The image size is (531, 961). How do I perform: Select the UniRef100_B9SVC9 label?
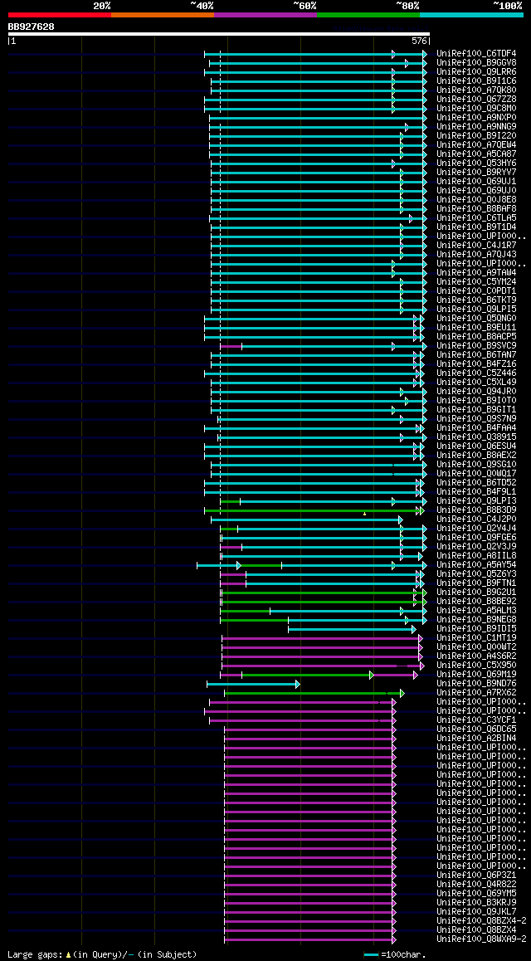[x=476, y=346]
